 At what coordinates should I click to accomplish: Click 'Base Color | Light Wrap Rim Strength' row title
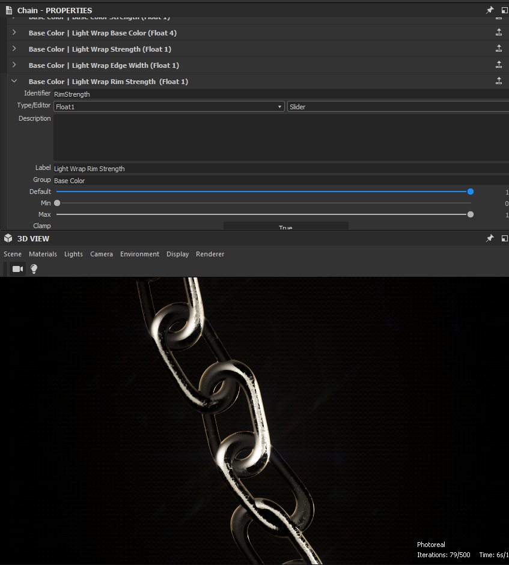(x=108, y=82)
